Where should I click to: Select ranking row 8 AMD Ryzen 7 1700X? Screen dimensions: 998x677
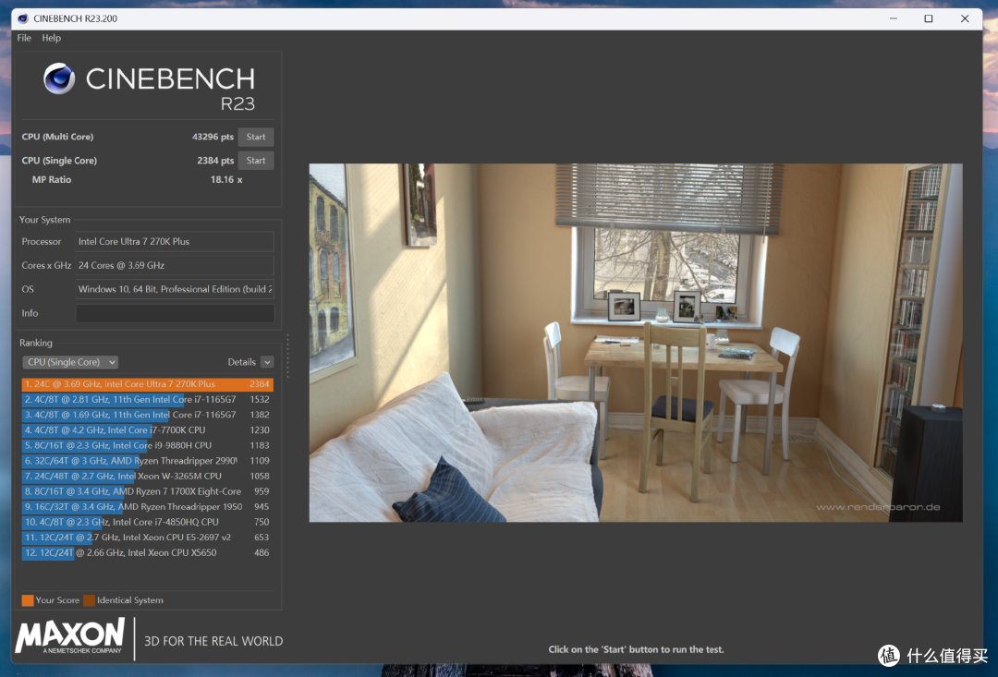[x=148, y=491]
